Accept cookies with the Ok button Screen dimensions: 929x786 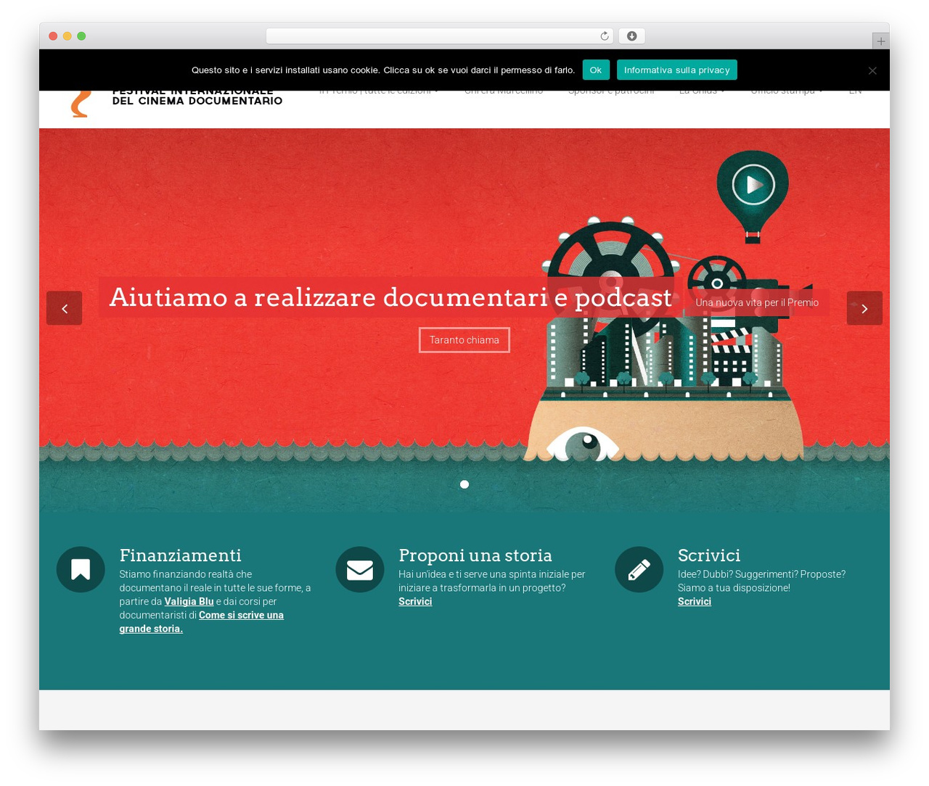pos(595,70)
